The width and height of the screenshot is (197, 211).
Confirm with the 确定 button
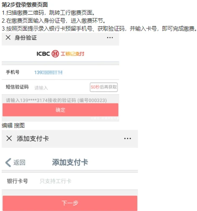(60, 110)
